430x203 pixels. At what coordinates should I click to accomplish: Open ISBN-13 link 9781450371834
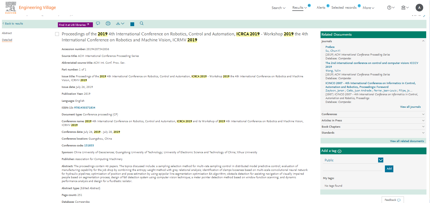pos(85,108)
